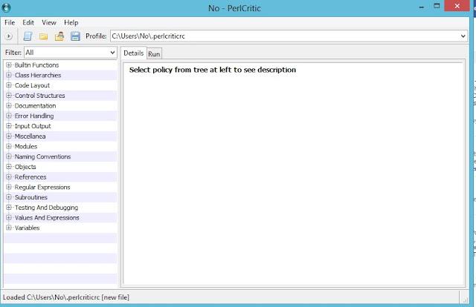Close the PerlCritic window
The height and width of the screenshot is (307, 476).
tap(457, 6)
